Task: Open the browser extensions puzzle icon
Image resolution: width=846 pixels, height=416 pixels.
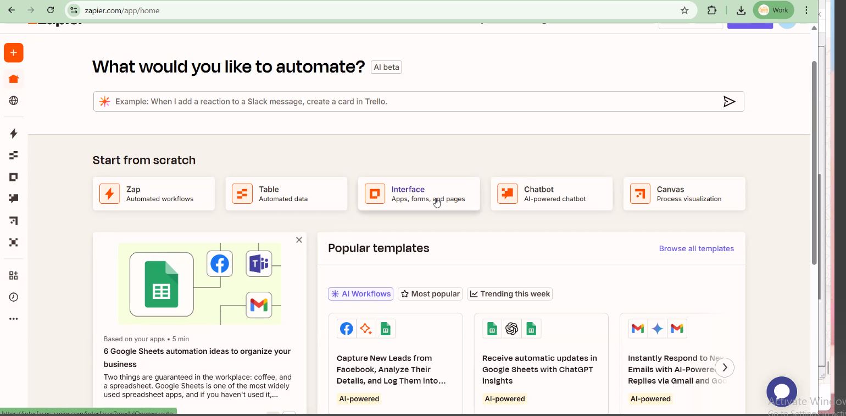Action: (712, 10)
